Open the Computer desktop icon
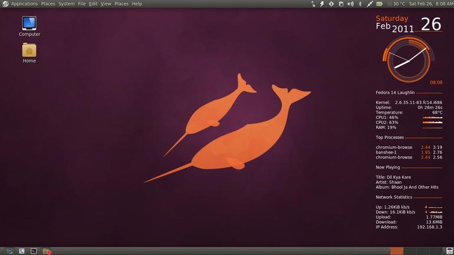The image size is (454, 255). [x=29, y=27]
